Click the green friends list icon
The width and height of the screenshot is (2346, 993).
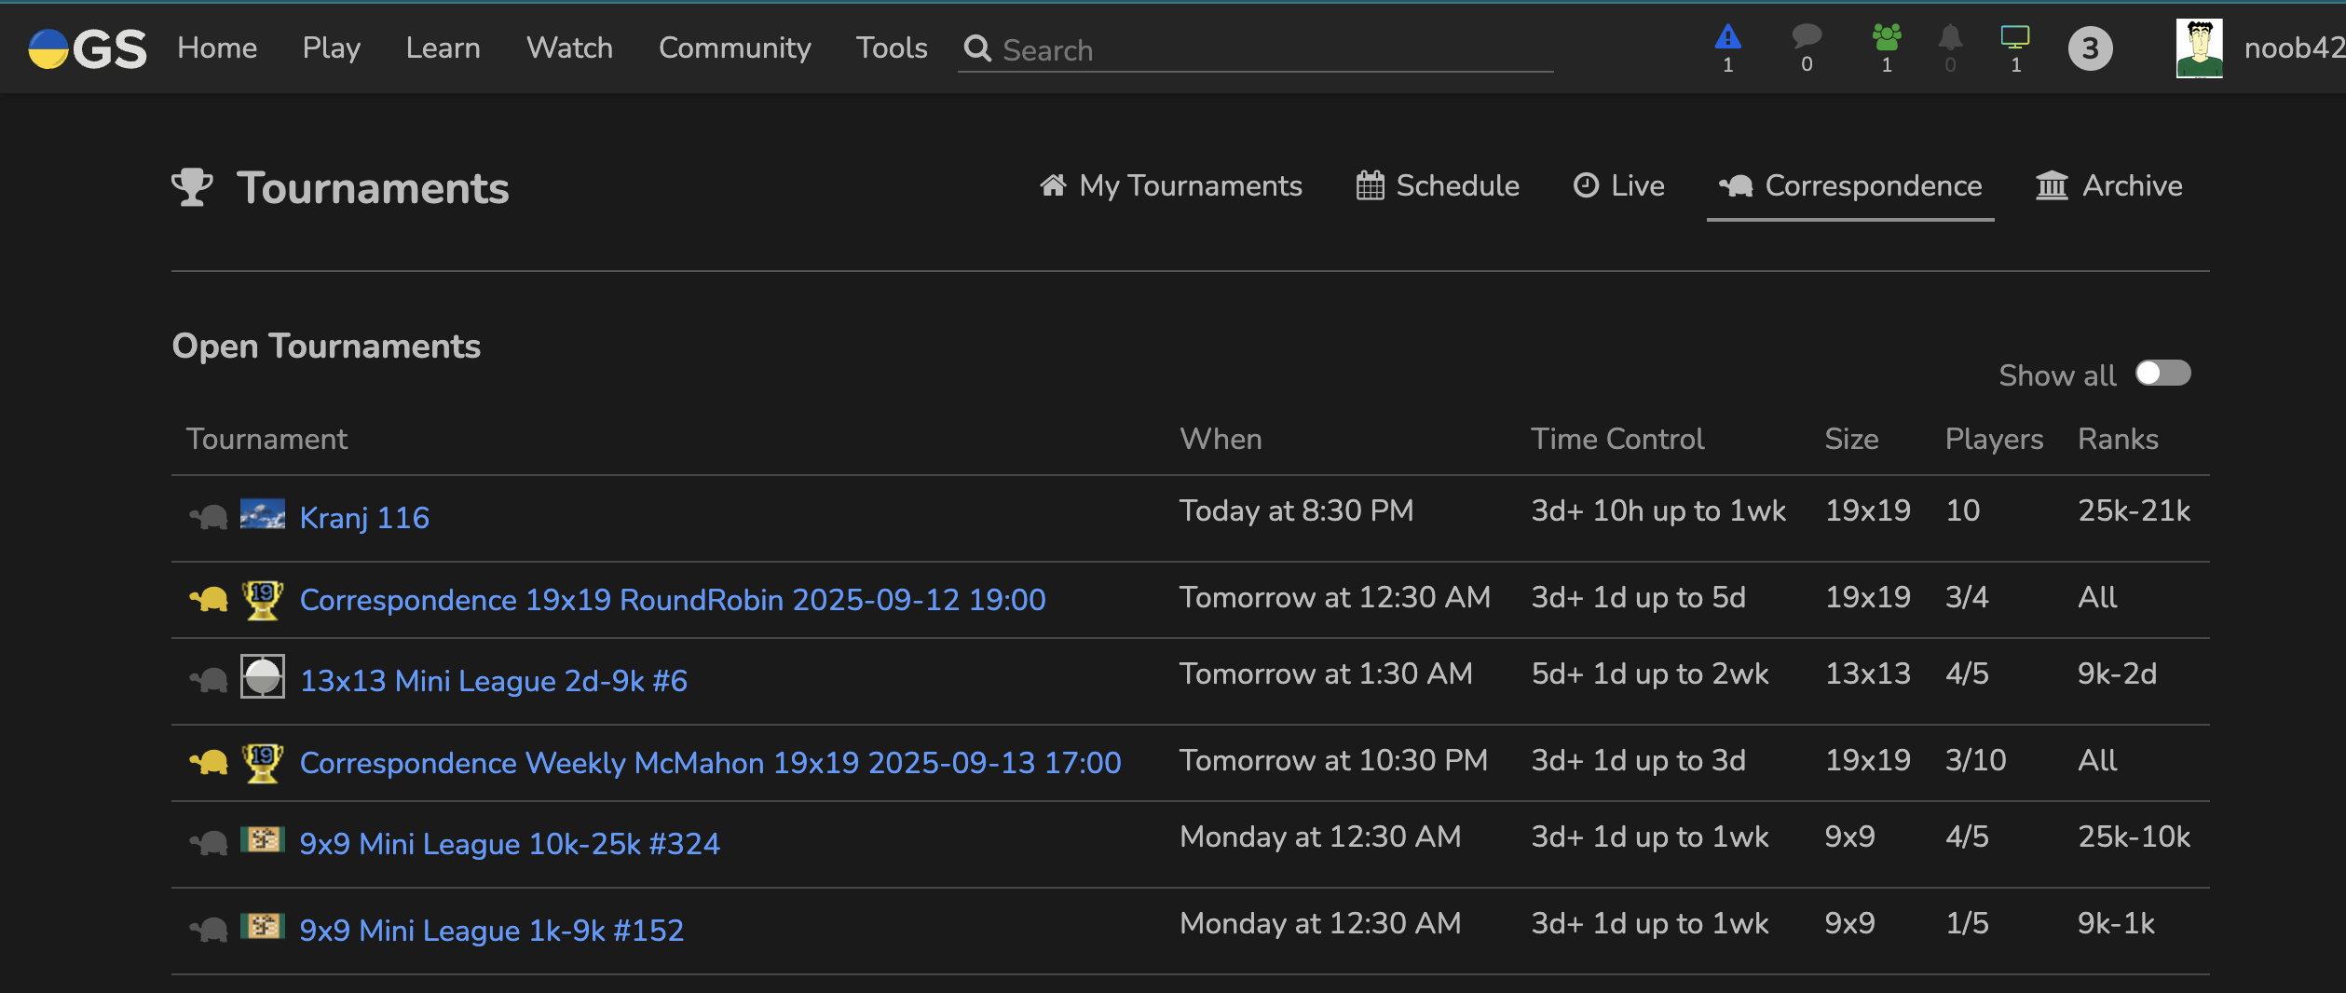[1886, 37]
